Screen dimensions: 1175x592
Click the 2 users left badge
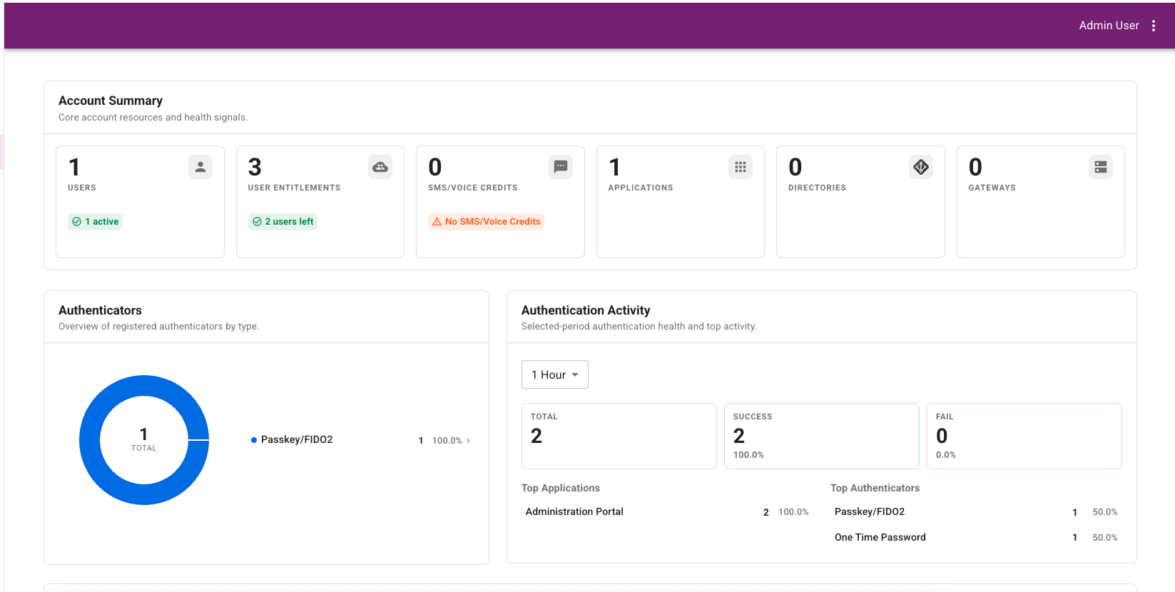pos(283,222)
